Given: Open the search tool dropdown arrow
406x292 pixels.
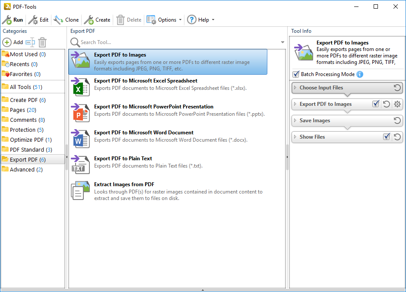Looking at the screenshot, I should (282, 42).
